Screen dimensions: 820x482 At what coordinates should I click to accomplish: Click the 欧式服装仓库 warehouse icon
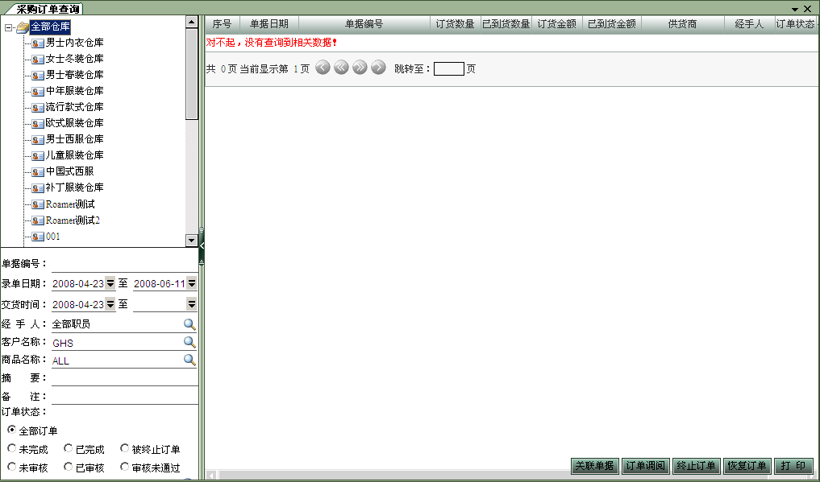point(38,124)
